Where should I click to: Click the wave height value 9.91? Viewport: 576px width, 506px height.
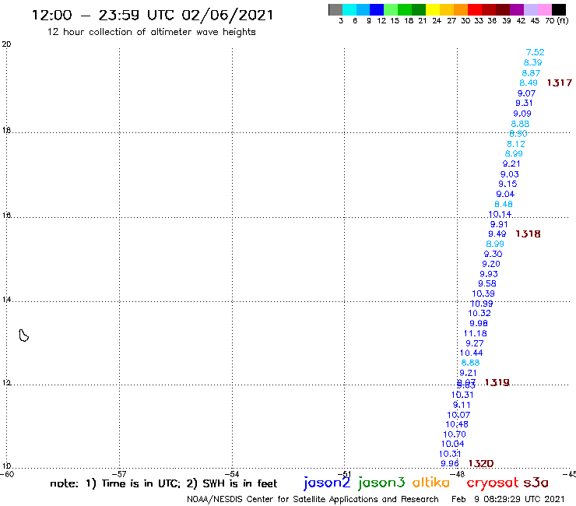pos(499,224)
